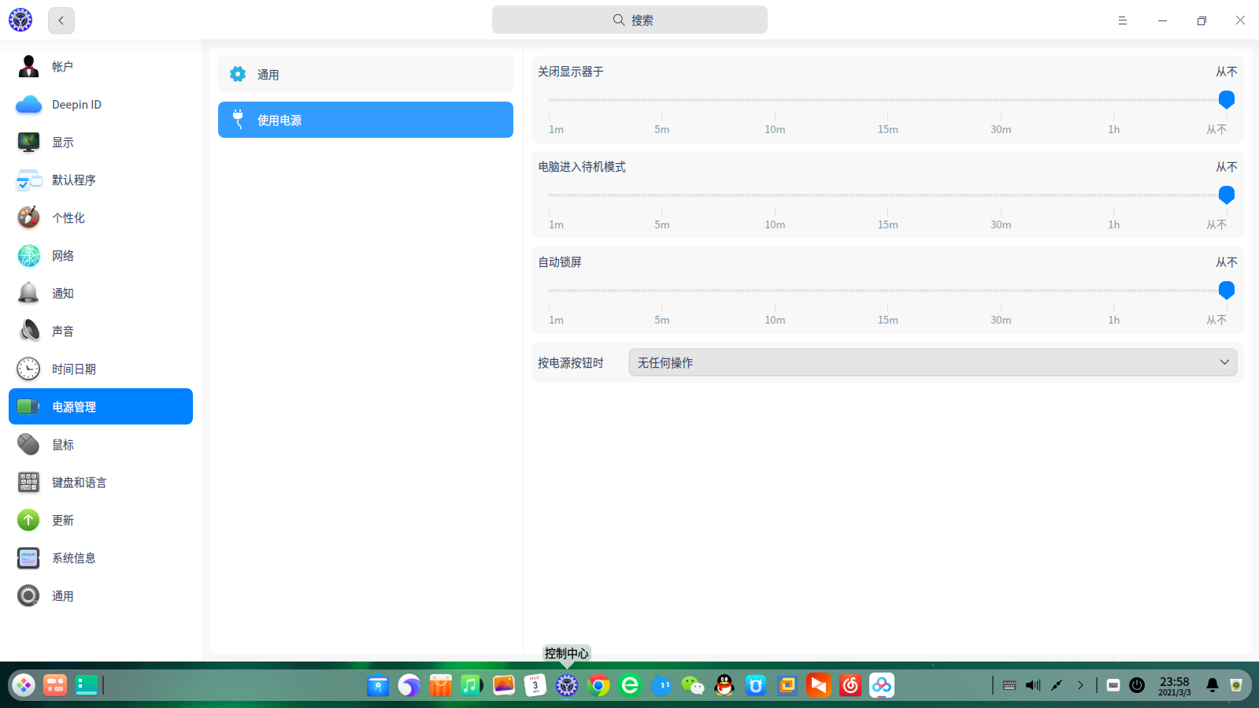Click the Control Center dock icon
This screenshot has width=1259, height=708.
tap(567, 685)
